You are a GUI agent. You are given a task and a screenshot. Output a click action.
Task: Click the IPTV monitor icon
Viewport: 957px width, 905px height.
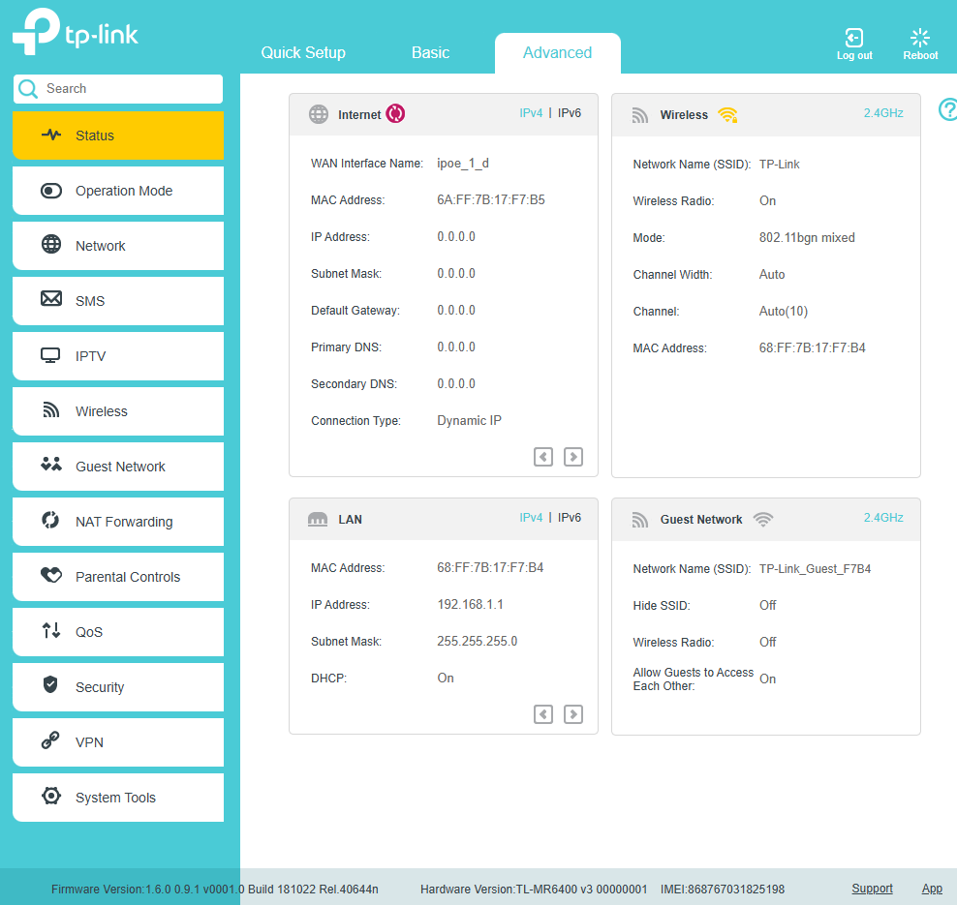50,355
